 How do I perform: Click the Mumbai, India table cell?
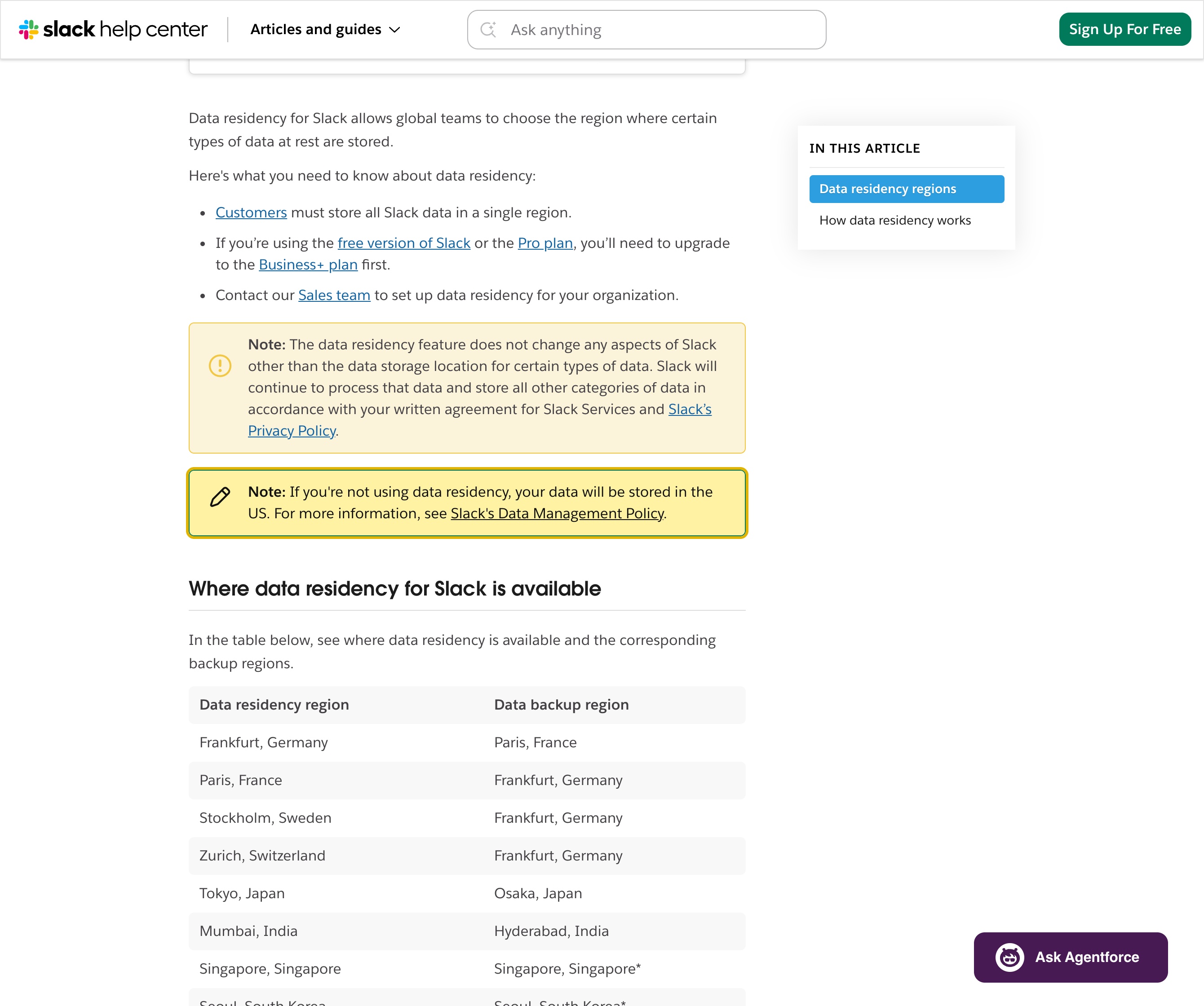(248, 931)
